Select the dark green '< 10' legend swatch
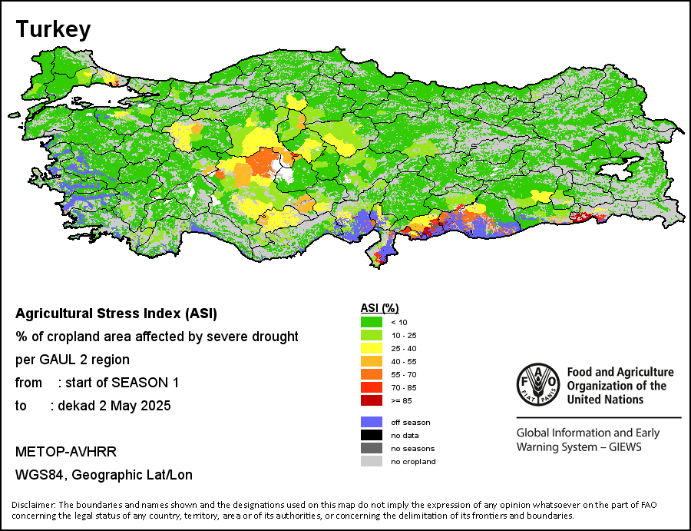This screenshot has width=691, height=531. [372, 322]
